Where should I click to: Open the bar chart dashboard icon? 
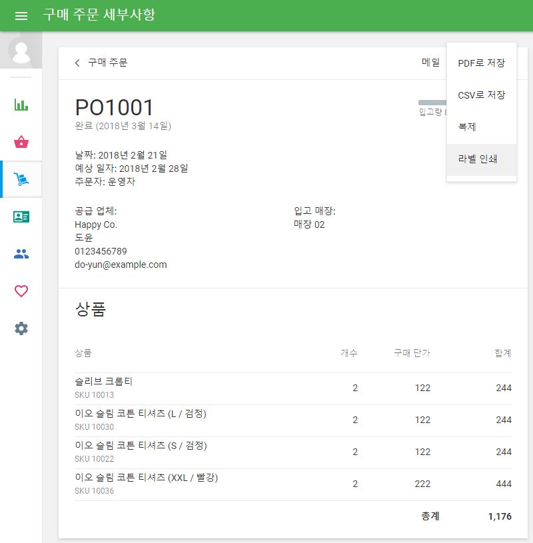click(x=21, y=105)
